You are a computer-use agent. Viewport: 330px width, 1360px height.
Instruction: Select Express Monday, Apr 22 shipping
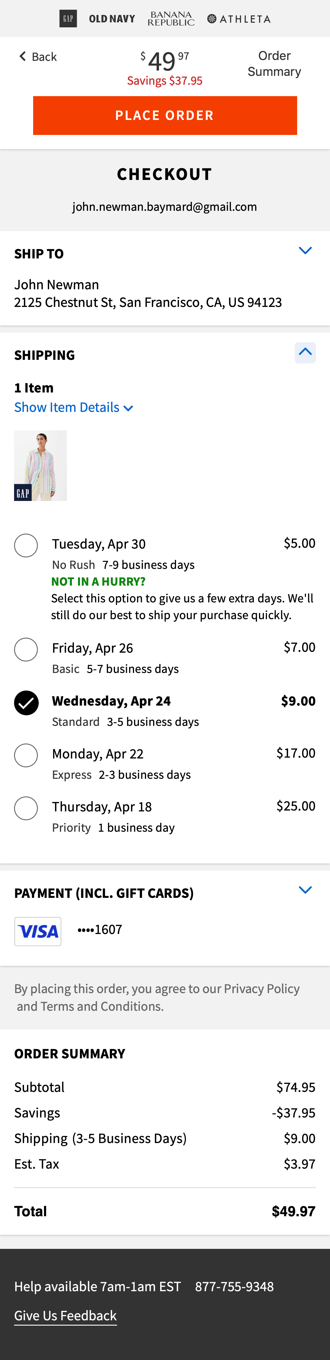tap(26, 755)
